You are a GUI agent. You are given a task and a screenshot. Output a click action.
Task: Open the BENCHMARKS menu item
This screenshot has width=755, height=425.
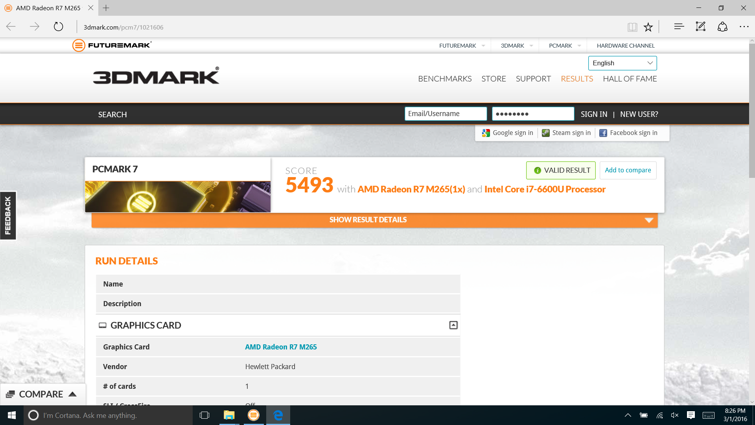coord(445,79)
